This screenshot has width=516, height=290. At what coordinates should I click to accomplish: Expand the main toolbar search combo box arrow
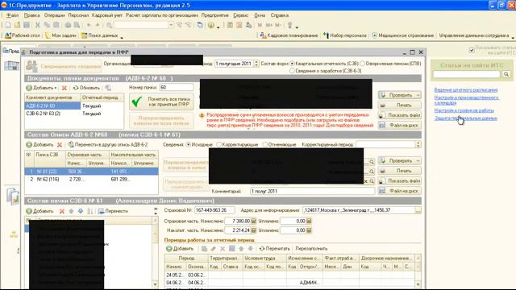pos(170,25)
